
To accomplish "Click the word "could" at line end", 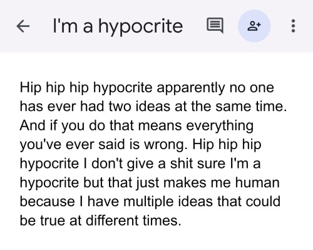I will coord(263,202).
